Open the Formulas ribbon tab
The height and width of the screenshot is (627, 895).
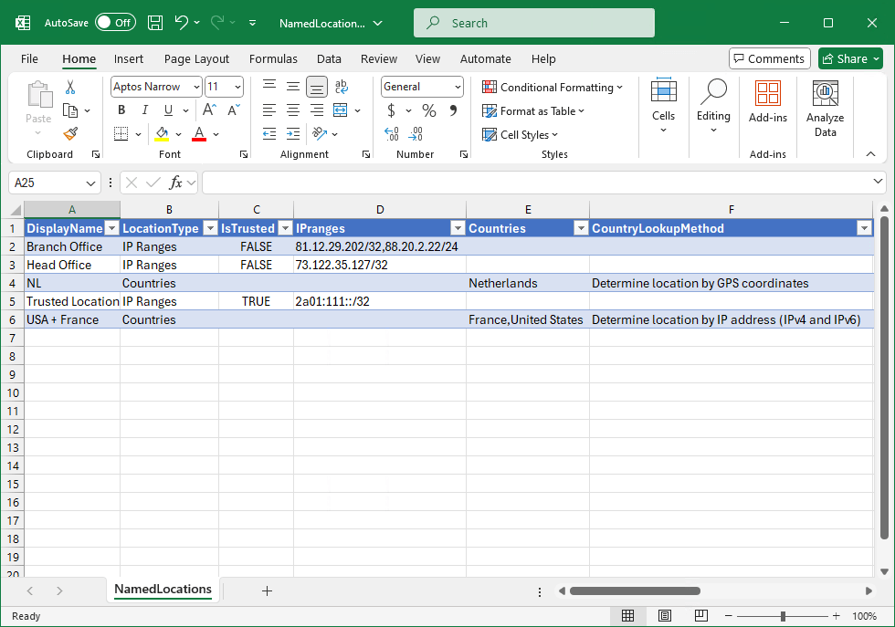(x=273, y=58)
